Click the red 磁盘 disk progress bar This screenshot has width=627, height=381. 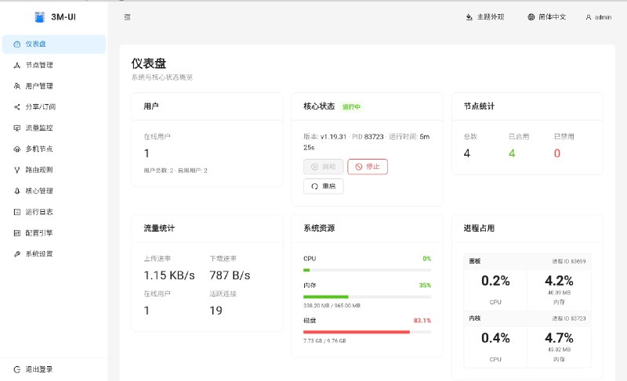pos(367,332)
